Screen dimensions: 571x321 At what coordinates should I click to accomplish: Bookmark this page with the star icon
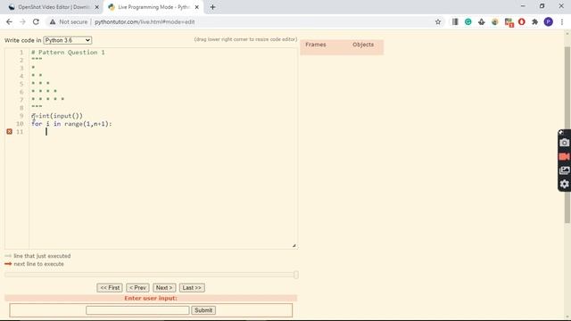click(438, 21)
